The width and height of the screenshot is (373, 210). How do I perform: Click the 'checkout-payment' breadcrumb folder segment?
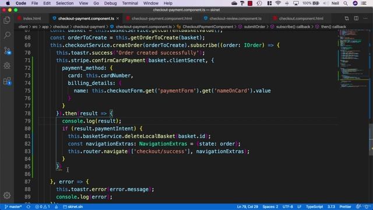89,27
